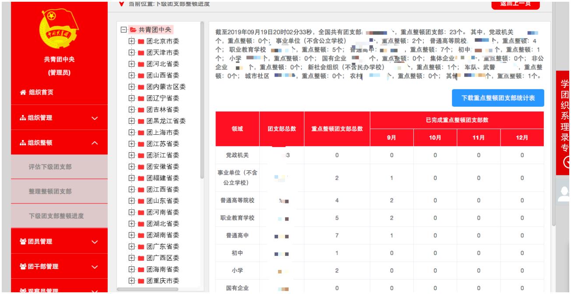Screen dimensions: 571x294
Task: Click the open folder icon for 共青团中央
Action: 133,30
